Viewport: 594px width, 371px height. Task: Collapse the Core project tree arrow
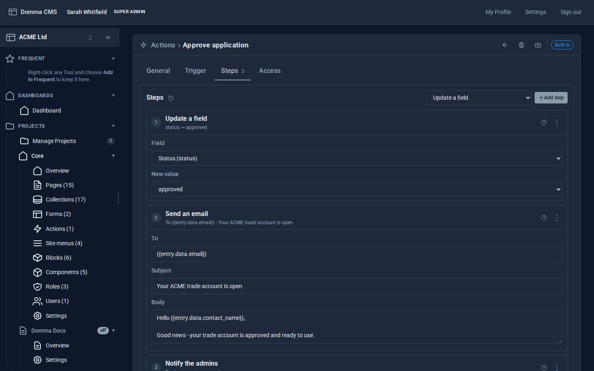(x=113, y=156)
